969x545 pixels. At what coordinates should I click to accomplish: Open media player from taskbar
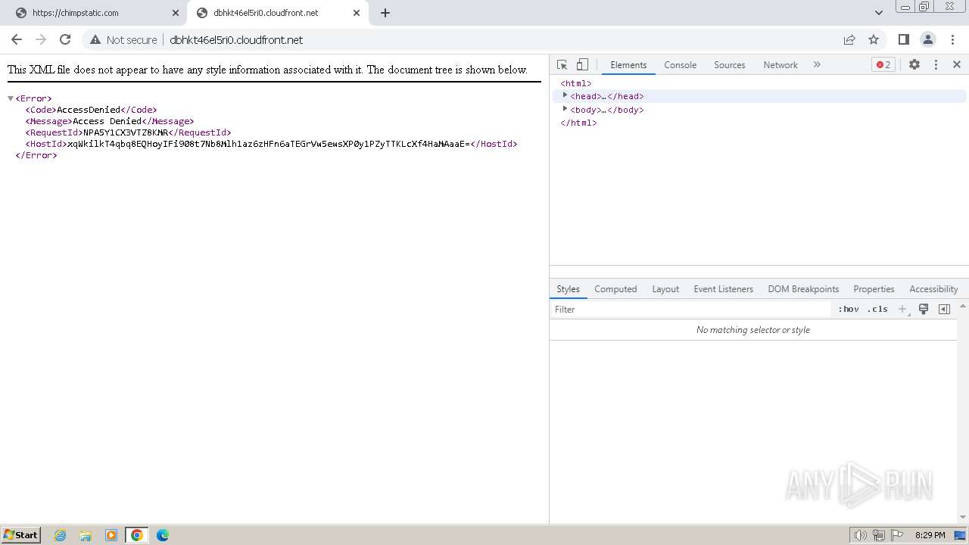111,535
